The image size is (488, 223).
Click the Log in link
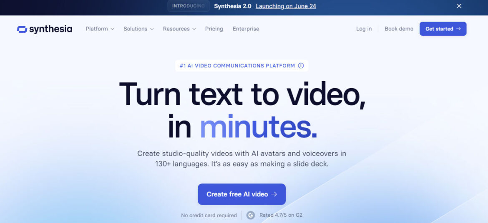pos(364,29)
